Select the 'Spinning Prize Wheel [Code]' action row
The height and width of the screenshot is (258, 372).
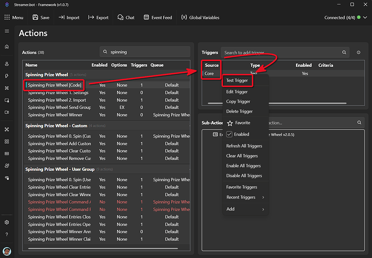(x=107, y=85)
